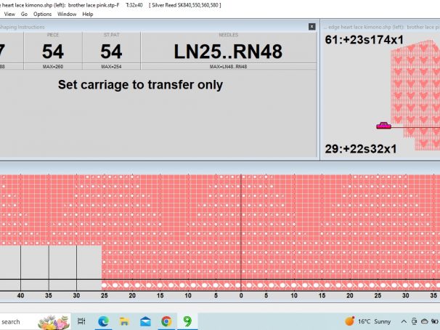Screen dimensions: 440x330
Task: Open the View menu
Action: pyautogui.click(x=9, y=14)
